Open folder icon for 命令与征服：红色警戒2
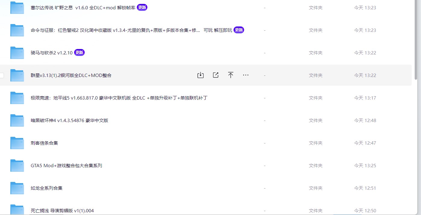 (x=17, y=30)
